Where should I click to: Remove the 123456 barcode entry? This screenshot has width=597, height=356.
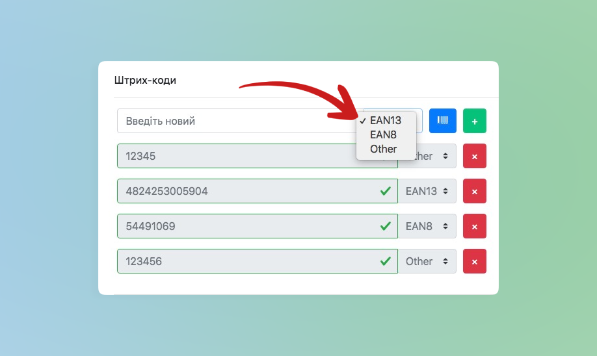pos(474,261)
